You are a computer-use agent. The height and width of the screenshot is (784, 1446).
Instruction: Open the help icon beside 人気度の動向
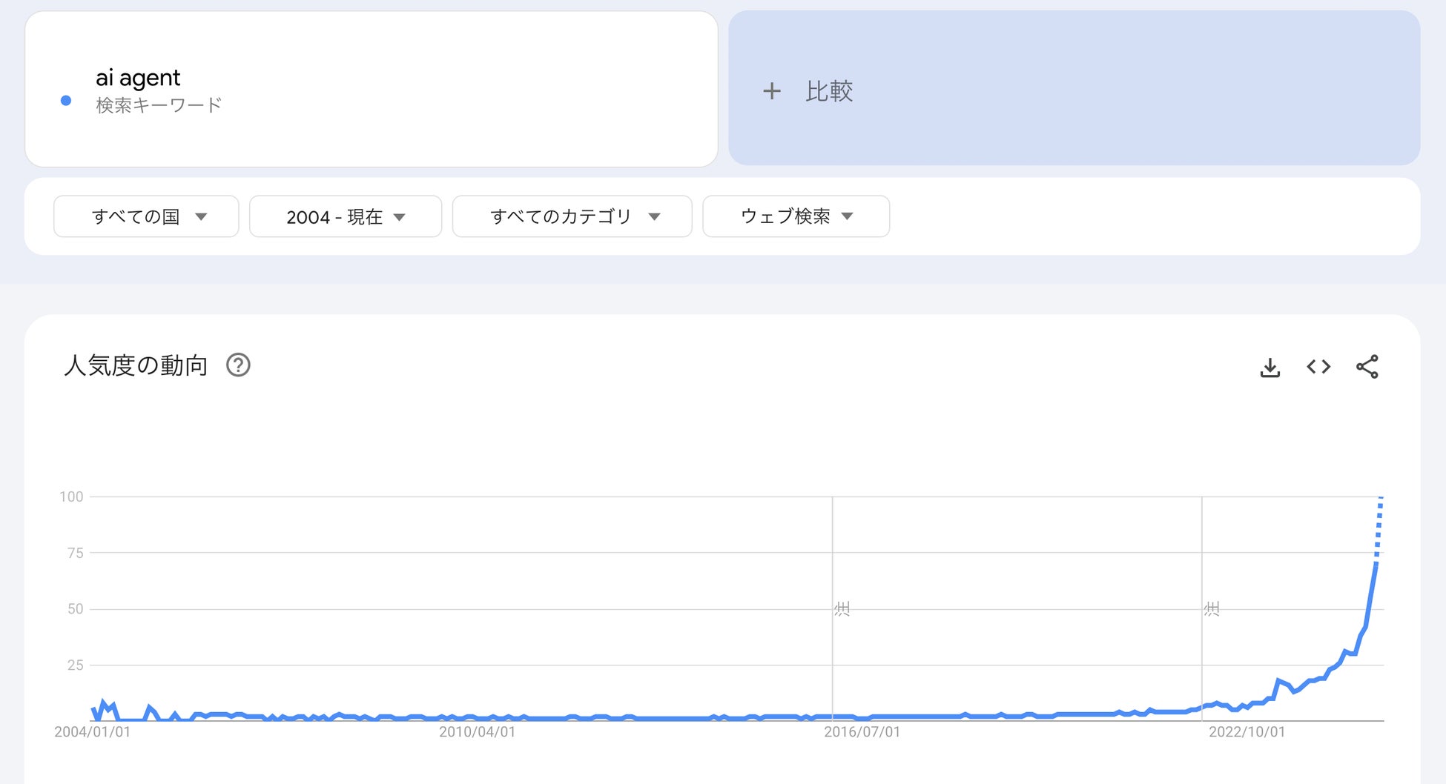tap(238, 365)
